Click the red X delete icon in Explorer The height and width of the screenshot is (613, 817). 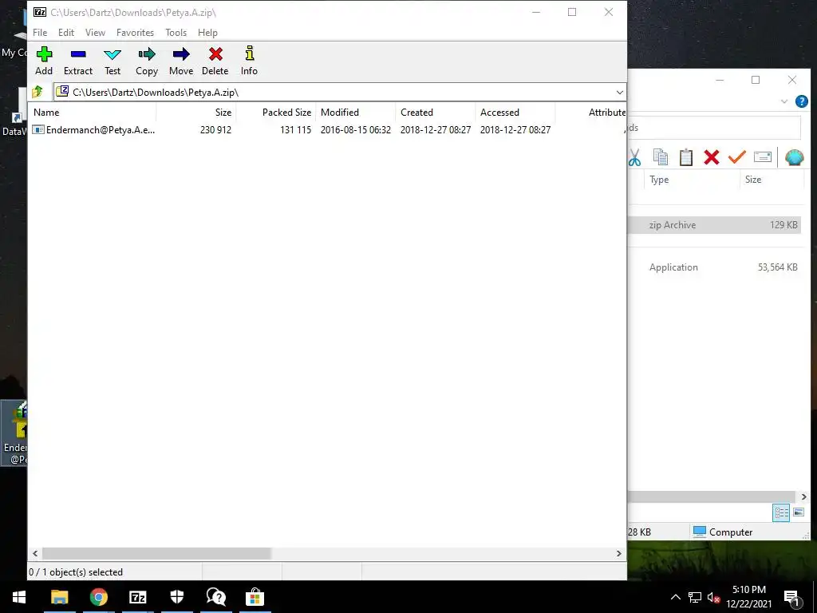711,157
